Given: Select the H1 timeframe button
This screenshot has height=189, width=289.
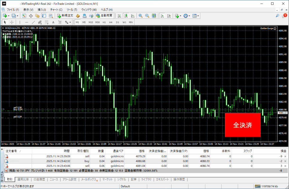Looking at the screenshot, I should (x=104, y=22).
